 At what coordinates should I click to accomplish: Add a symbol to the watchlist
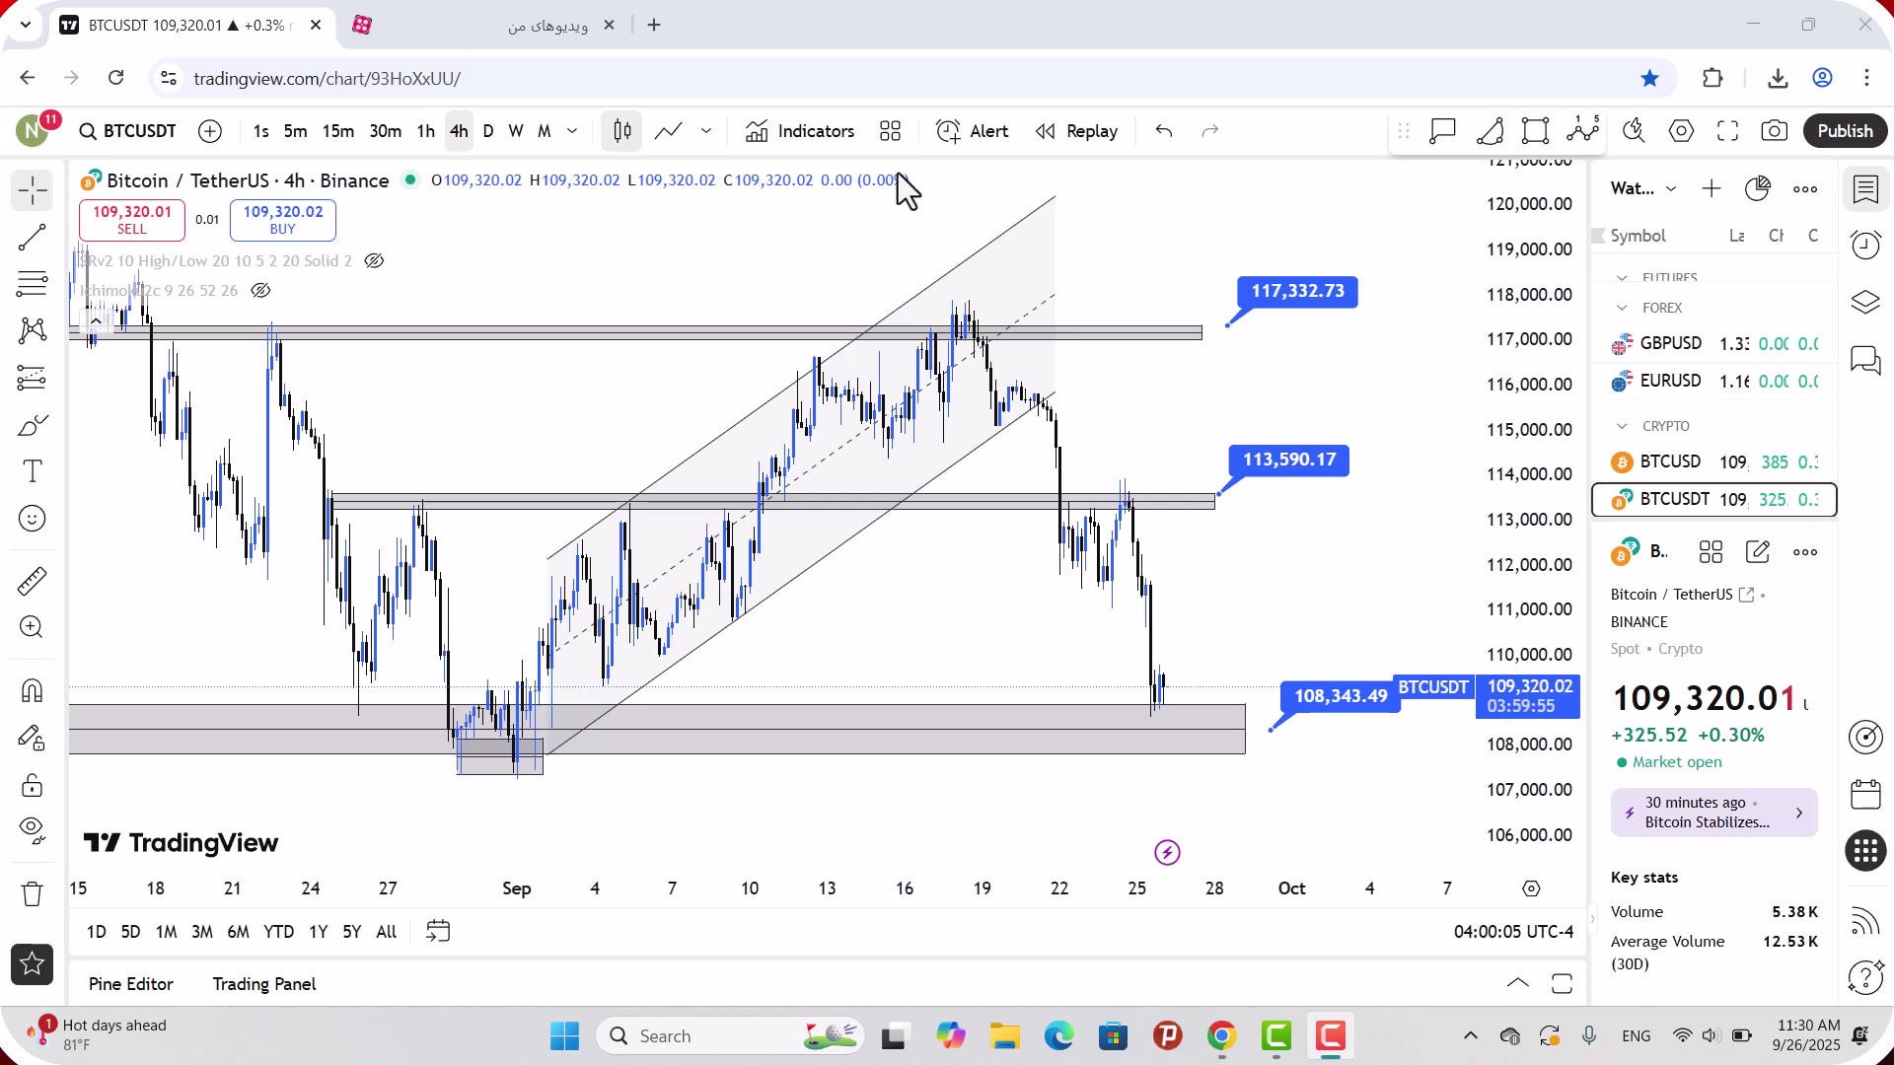pos(1712,188)
